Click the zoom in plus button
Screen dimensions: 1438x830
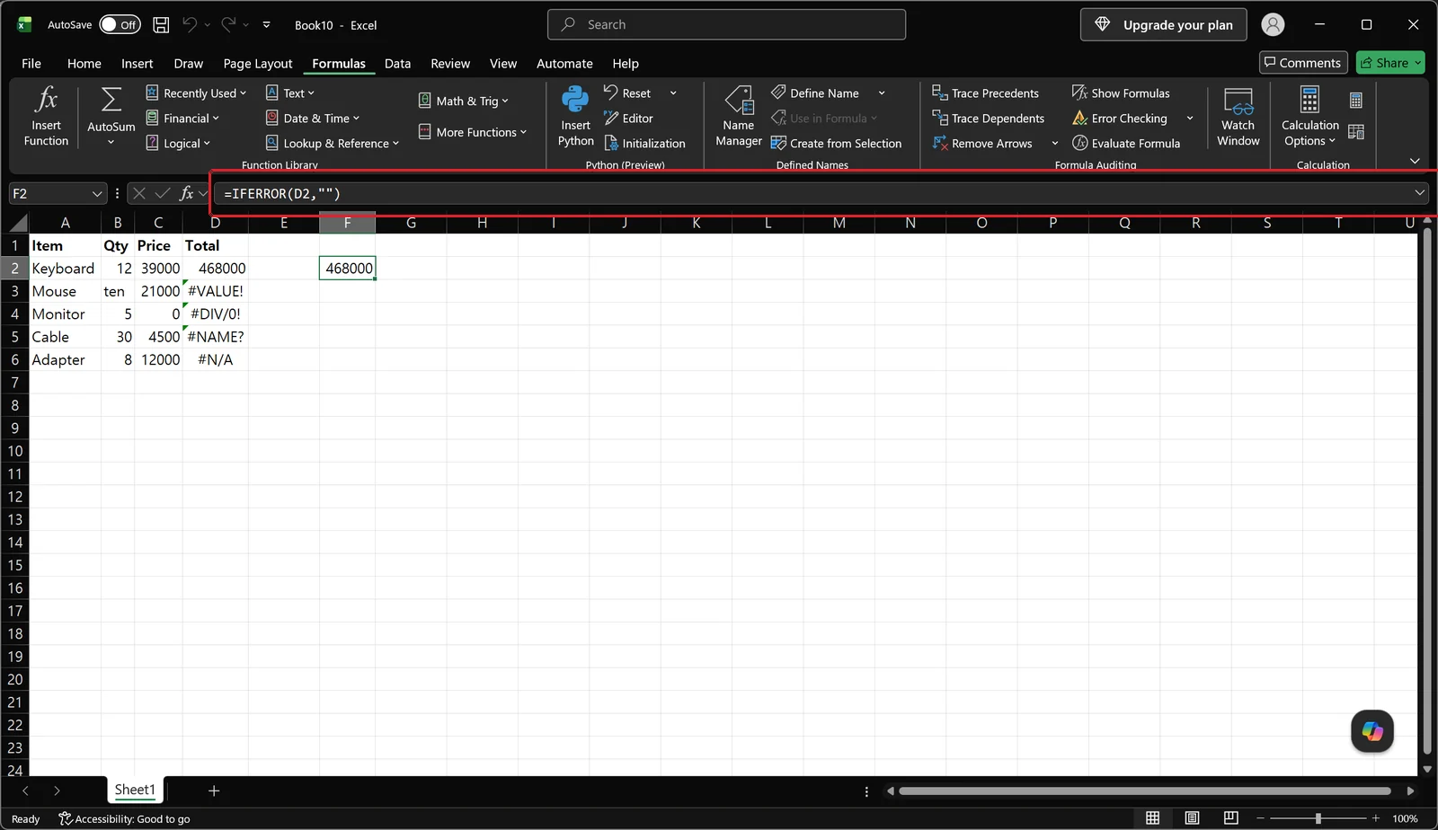(1376, 818)
